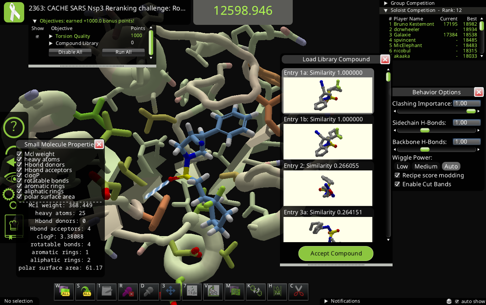The height and width of the screenshot is (305, 486).
Task: Expand the Torsion Quality objective
Action: [51, 36]
